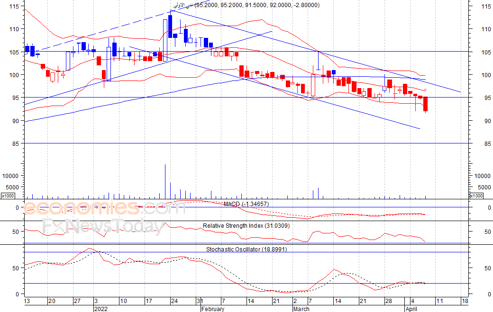
Task: Click the date label 28 on time axis
Action: [x=389, y=301]
